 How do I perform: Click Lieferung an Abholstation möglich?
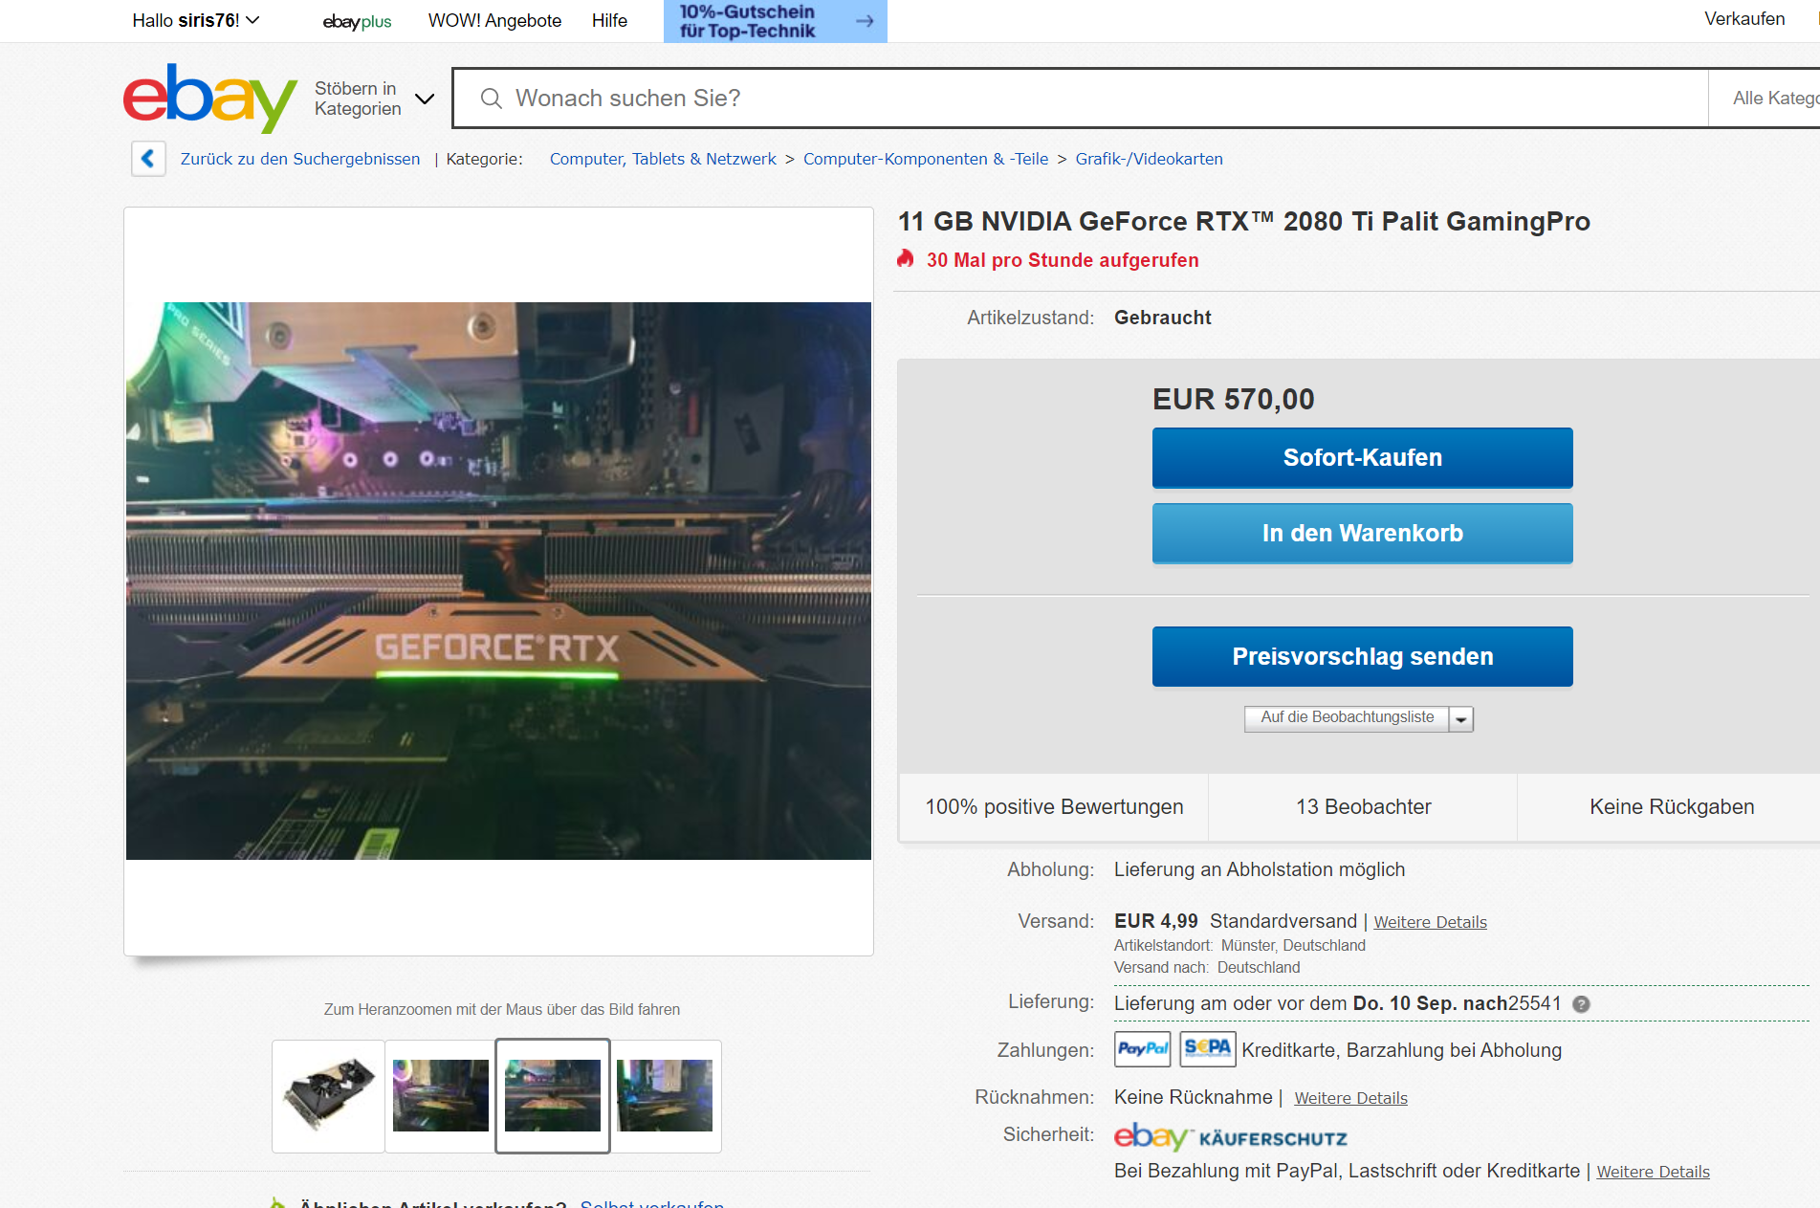pos(1259,869)
